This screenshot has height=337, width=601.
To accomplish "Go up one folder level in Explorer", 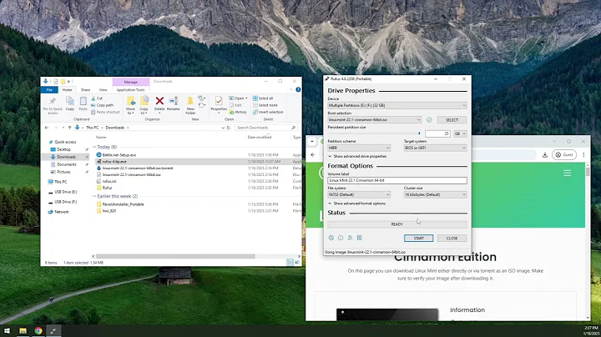I will pos(69,128).
